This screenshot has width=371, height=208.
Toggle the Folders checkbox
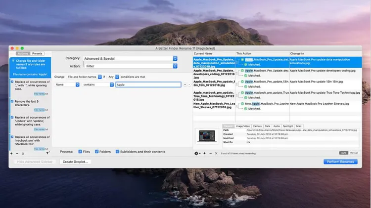click(x=96, y=151)
